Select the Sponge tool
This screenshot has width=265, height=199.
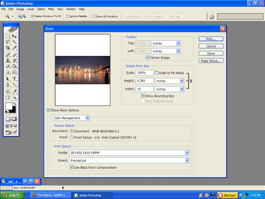tap(14, 72)
